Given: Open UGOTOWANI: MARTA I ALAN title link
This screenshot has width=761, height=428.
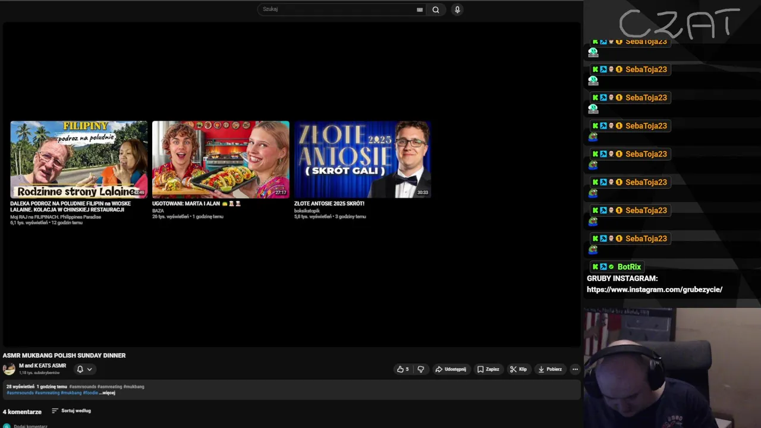Looking at the screenshot, I should coord(196,203).
